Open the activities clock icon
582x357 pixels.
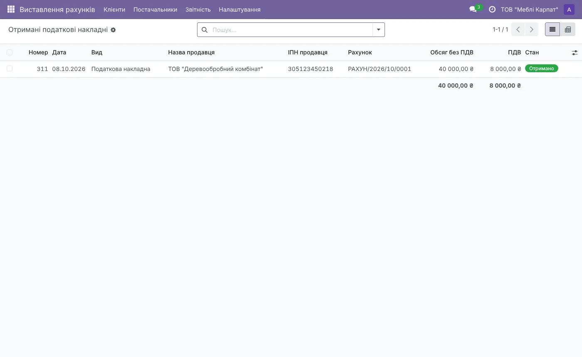pyautogui.click(x=492, y=9)
